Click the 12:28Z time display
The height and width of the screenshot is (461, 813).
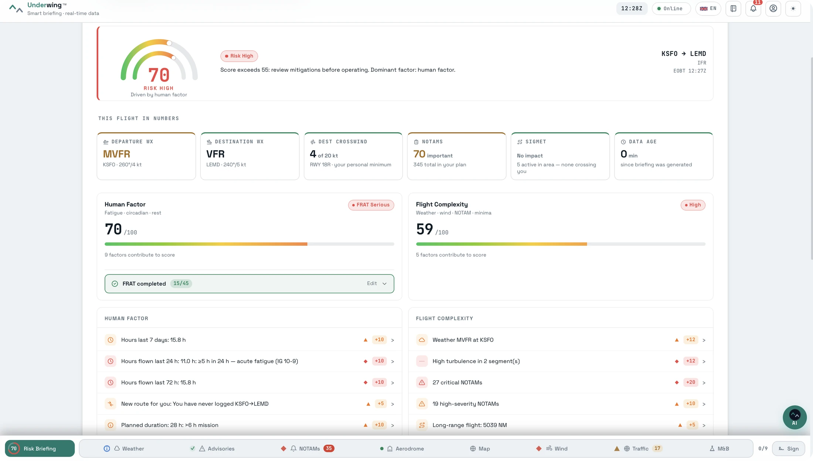(632, 8)
